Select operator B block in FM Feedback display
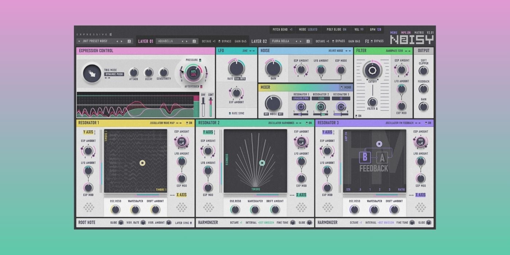The width and height of the screenshot is (510, 255). [365, 157]
